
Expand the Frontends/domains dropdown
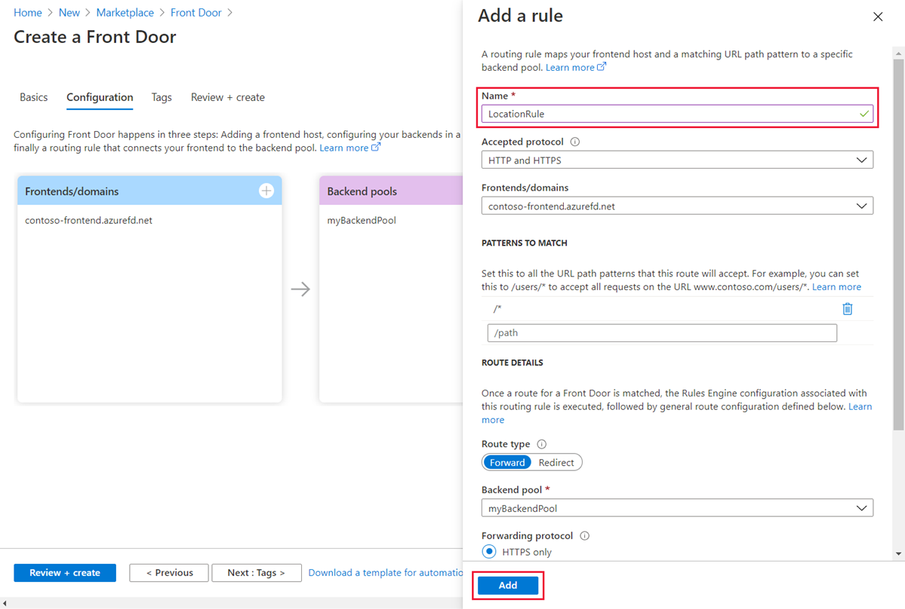tap(677, 206)
